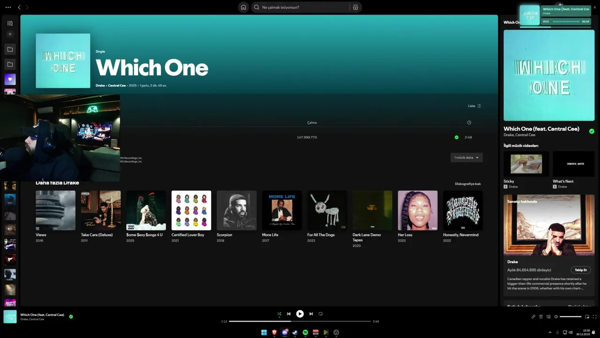Toggle saved checkmark in Now Playing panel
600x338 pixels.
tap(592, 131)
